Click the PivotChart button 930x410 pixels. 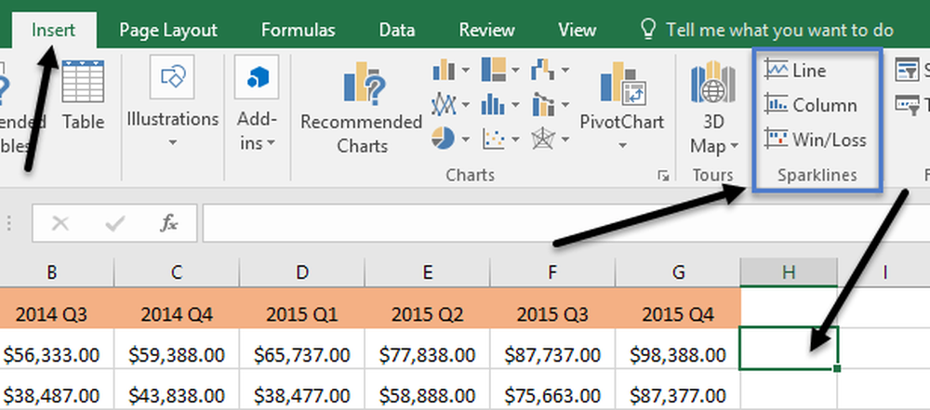click(x=622, y=105)
